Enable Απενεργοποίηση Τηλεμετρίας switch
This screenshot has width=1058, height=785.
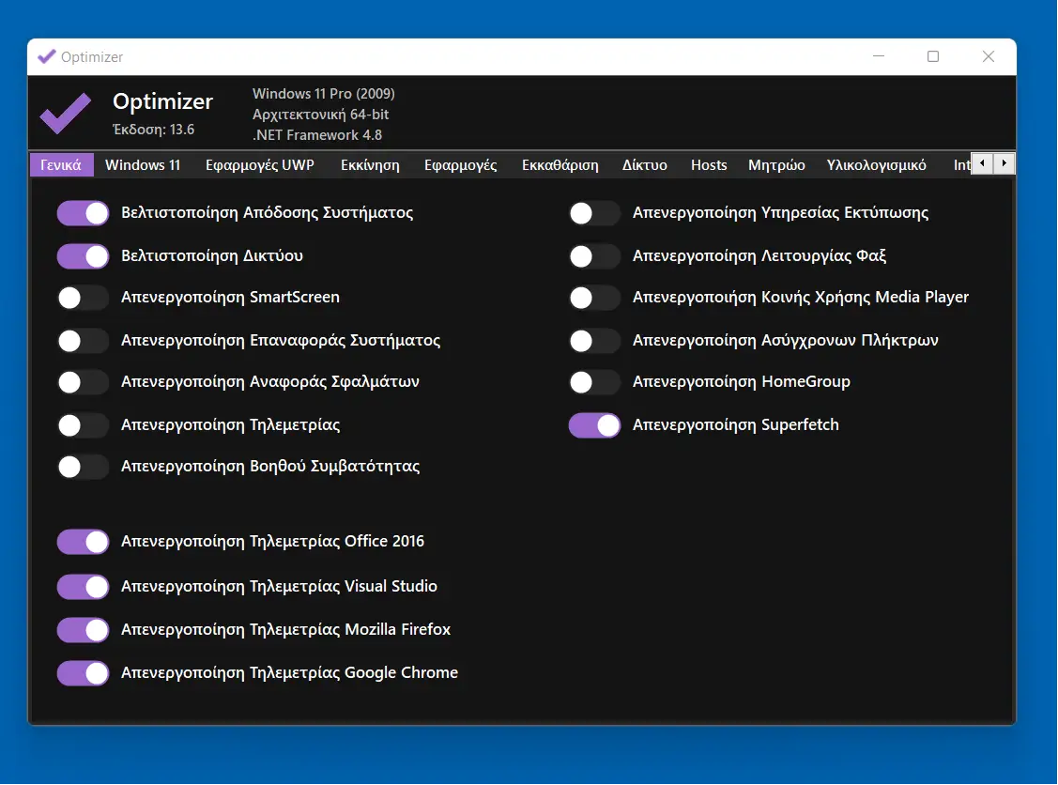coord(83,425)
